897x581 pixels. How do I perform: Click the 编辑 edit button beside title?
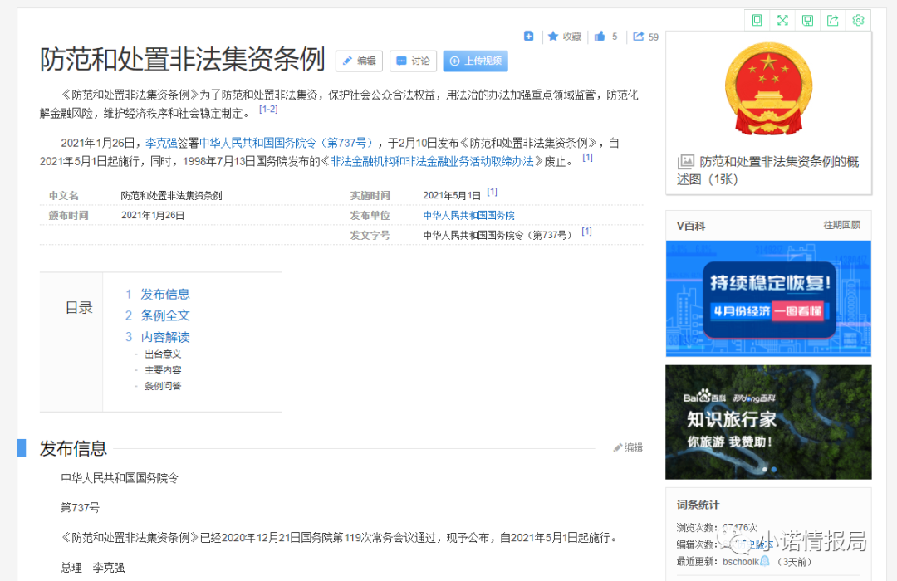[x=360, y=61]
